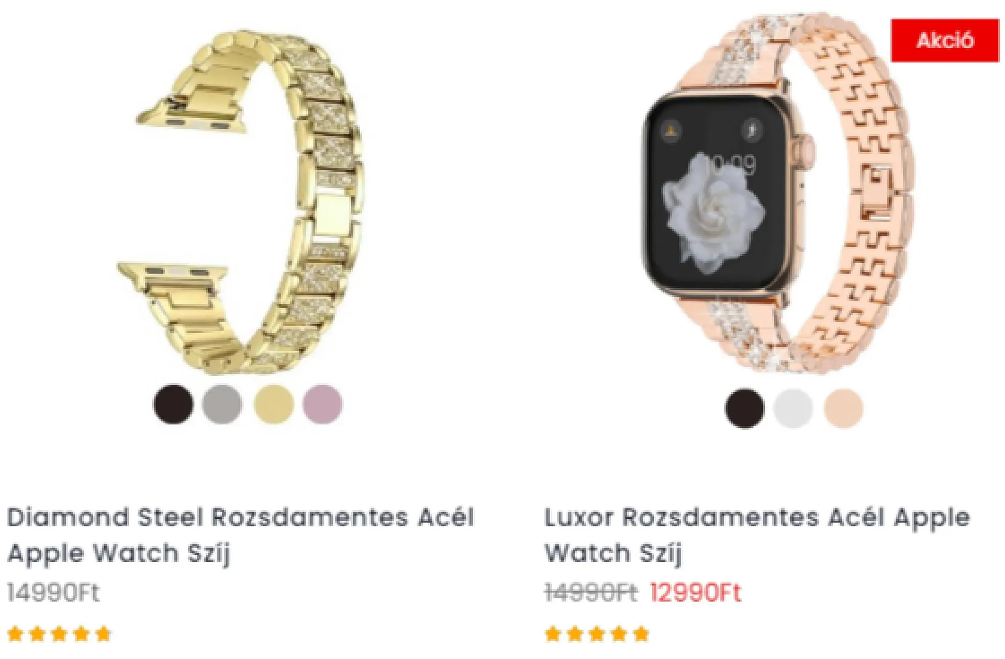Click the star rating under Diamond Steel band

pyautogui.click(x=59, y=634)
